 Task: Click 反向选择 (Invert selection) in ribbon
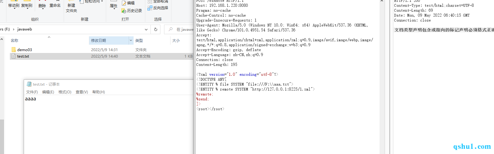tap(158, 8)
